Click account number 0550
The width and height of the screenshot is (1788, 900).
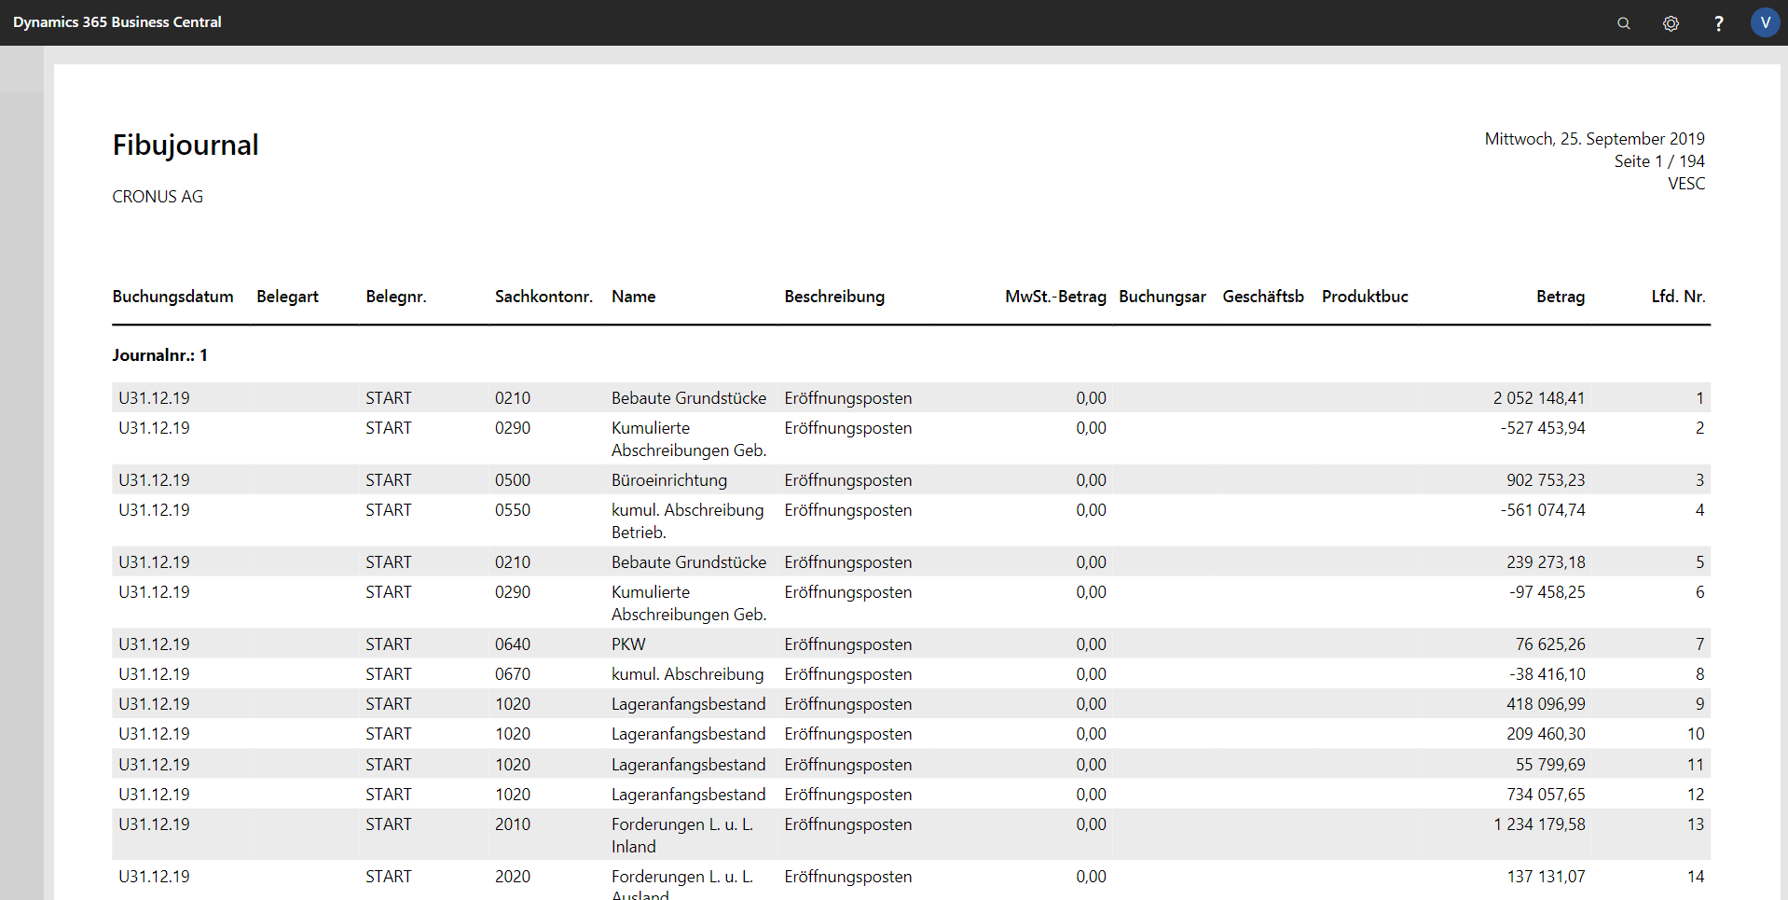coord(513,510)
